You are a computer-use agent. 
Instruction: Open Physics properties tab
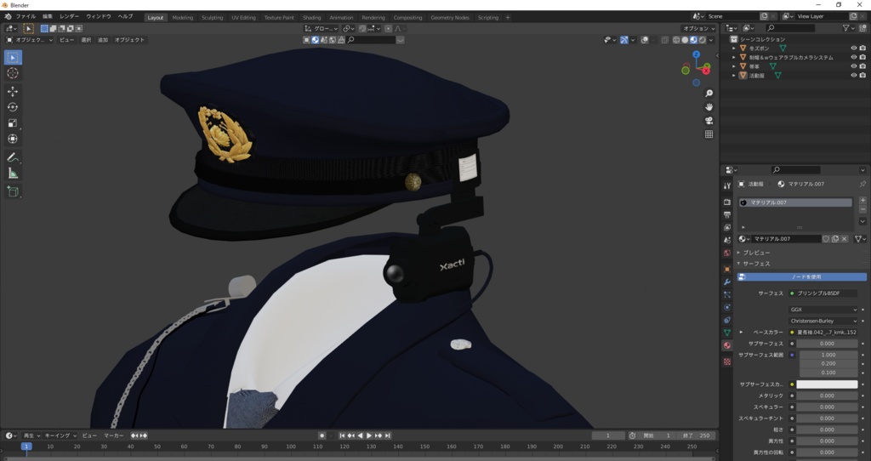pyautogui.click(x=727, y=307)
